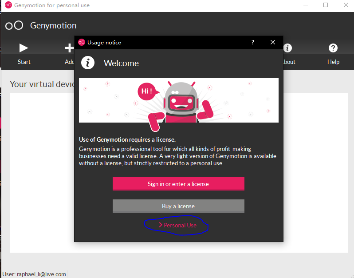Click Sign in or enter a license

(178, 184)
